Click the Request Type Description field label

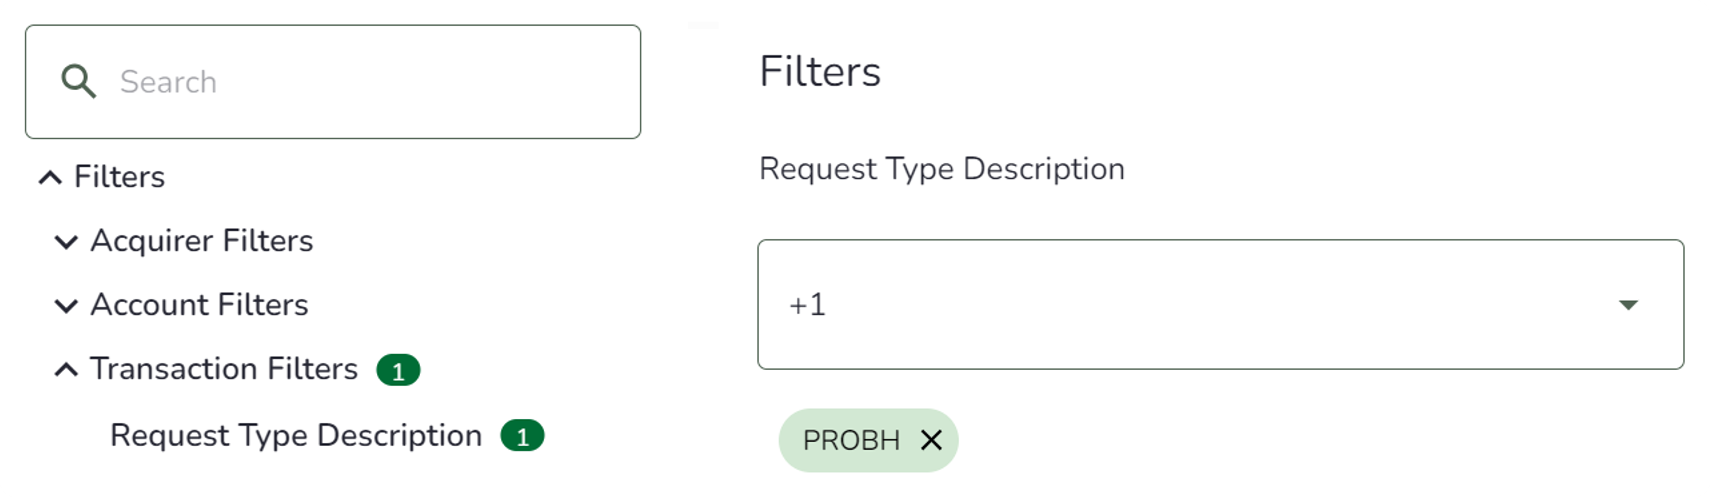click(x=941, y=169)
